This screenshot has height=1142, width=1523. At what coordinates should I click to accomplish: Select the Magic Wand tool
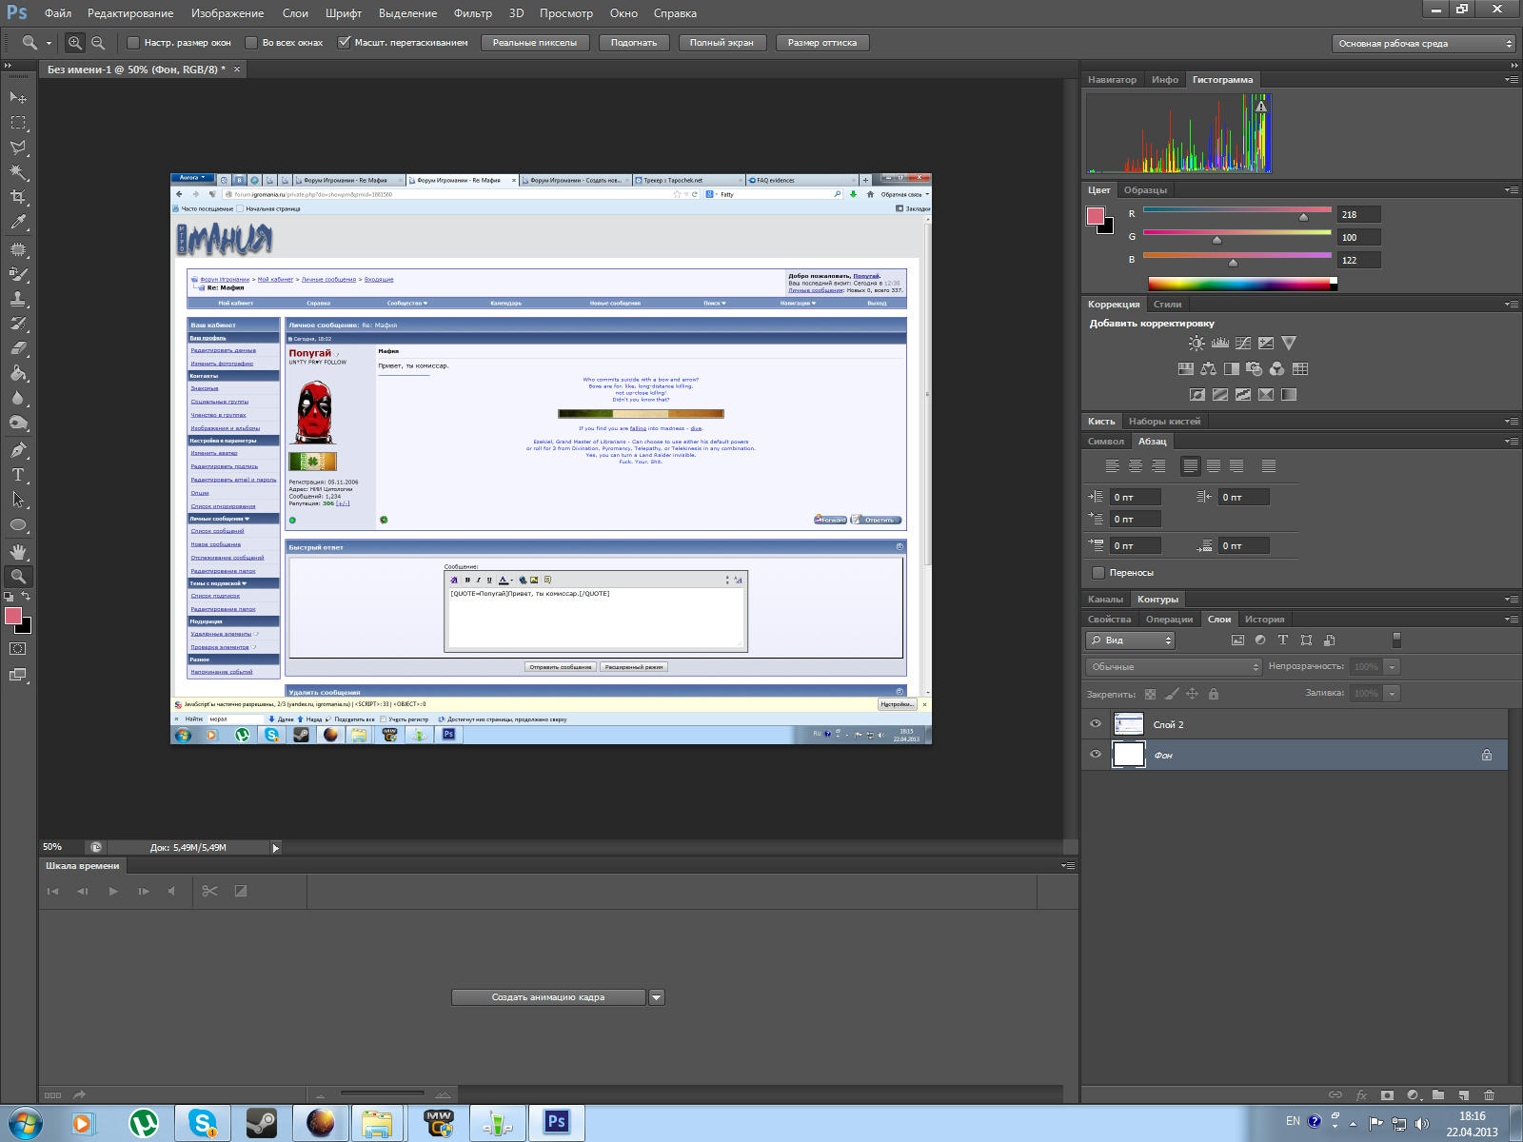pos(18,172)
